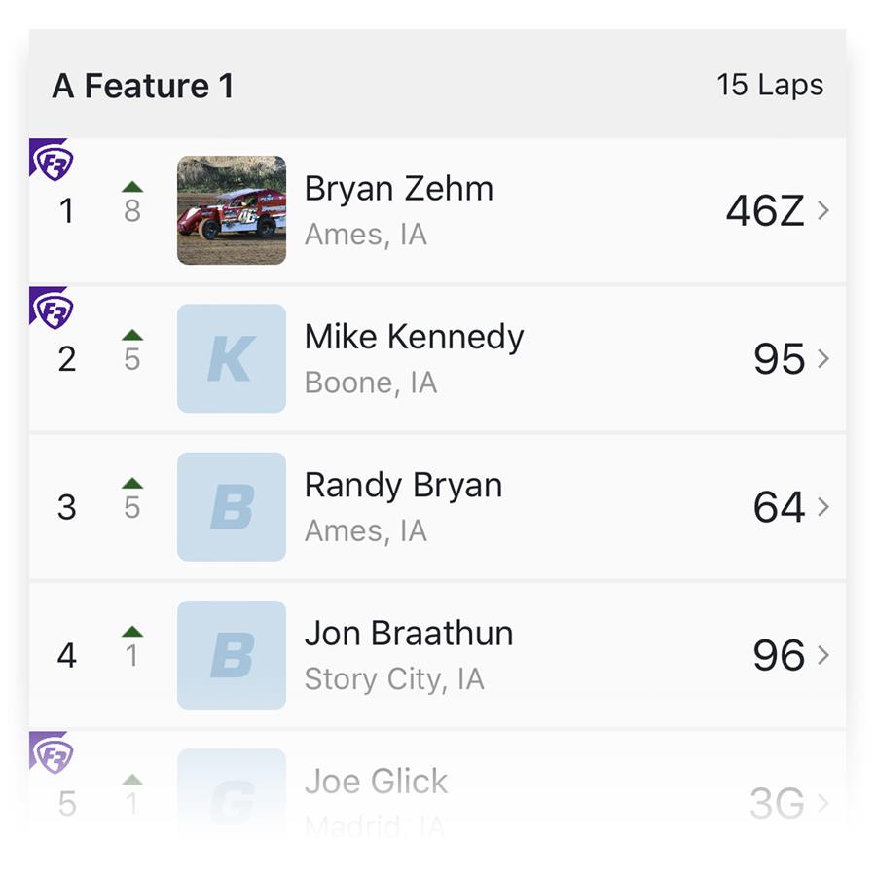
Task: Open Bryan Zehm driver name
Action: click(399, 189)
